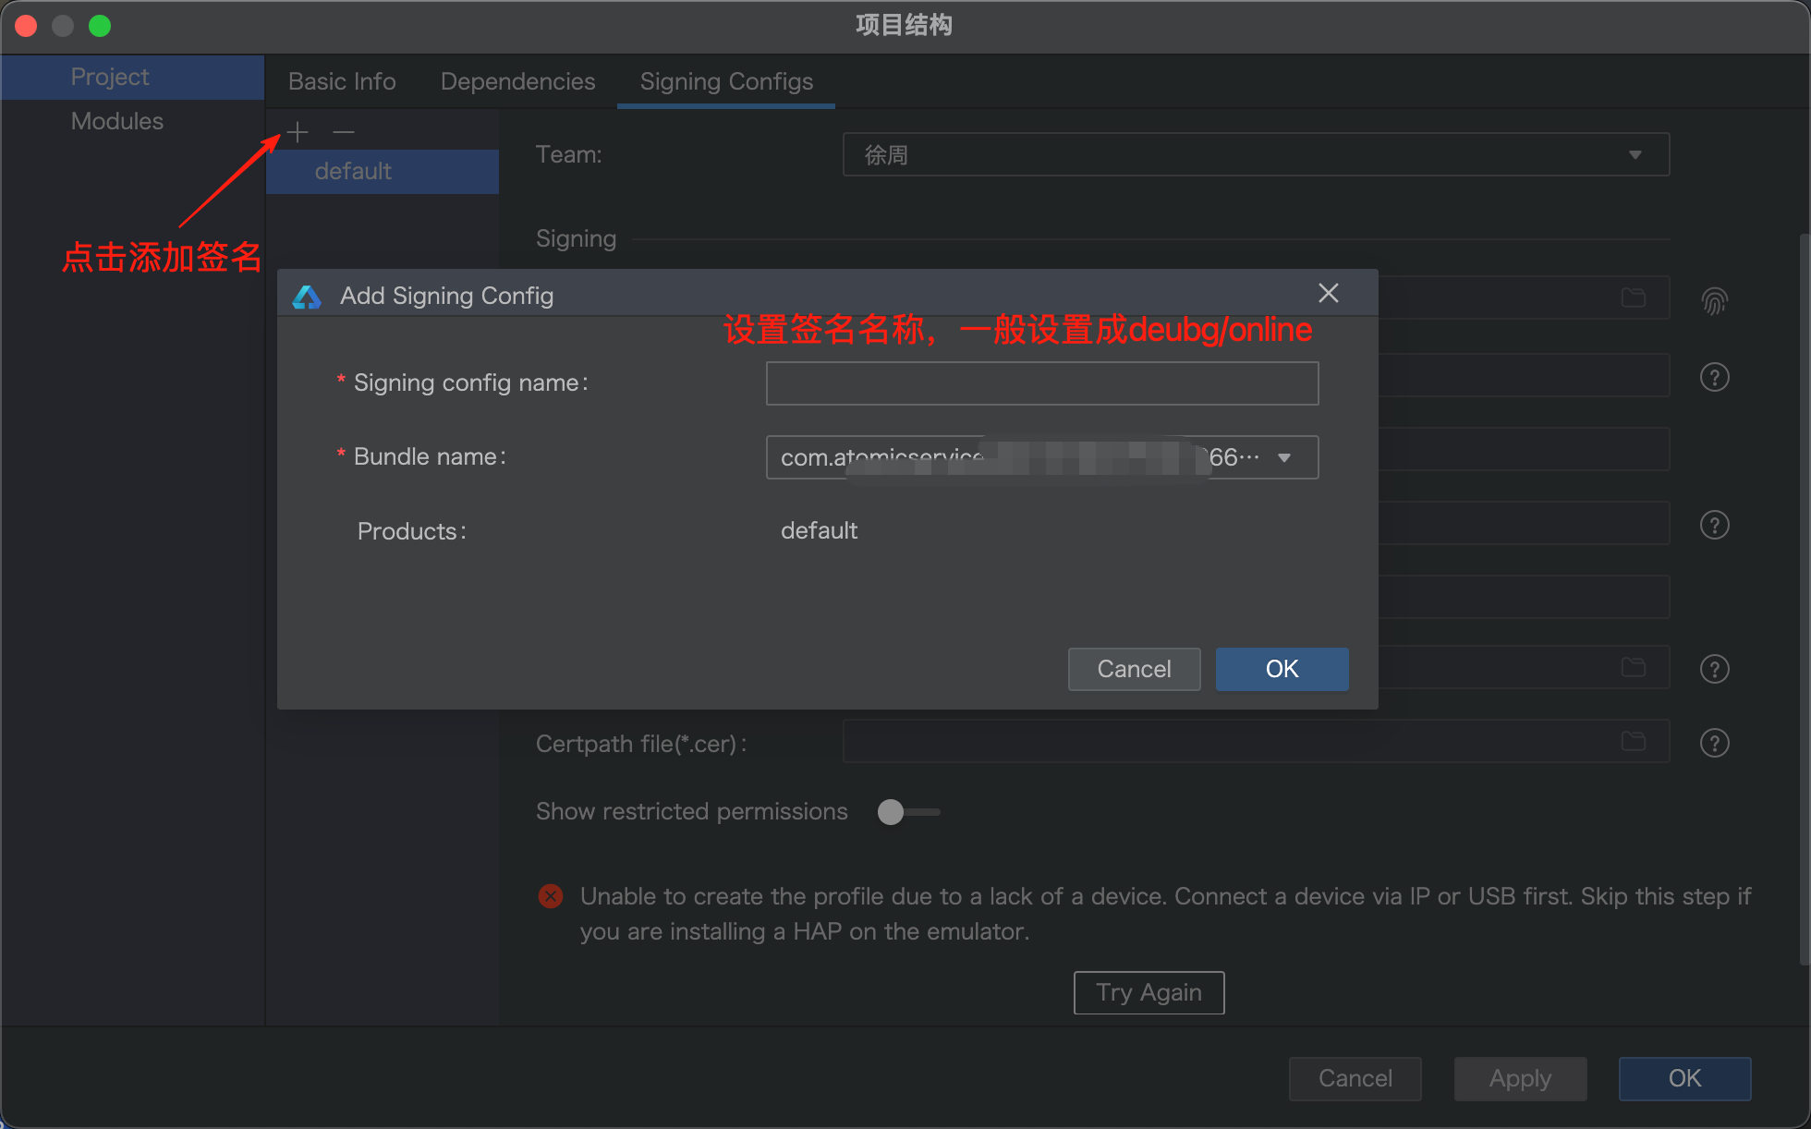The image size is (1811, 1129).
Task: Click the red error icon near message
Action: (551, 896)
